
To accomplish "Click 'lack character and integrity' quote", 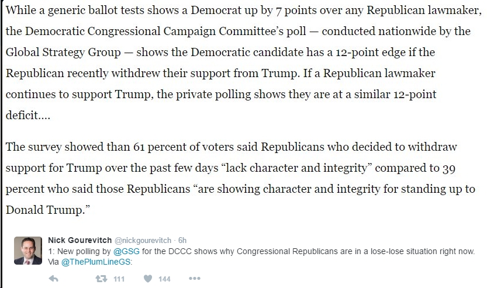I will 296,168.
